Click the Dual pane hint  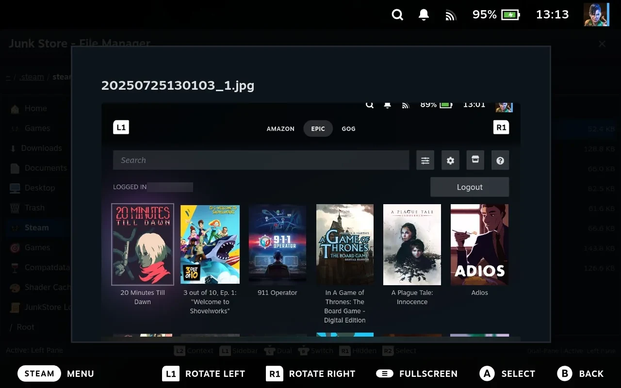tap(278, 351)
